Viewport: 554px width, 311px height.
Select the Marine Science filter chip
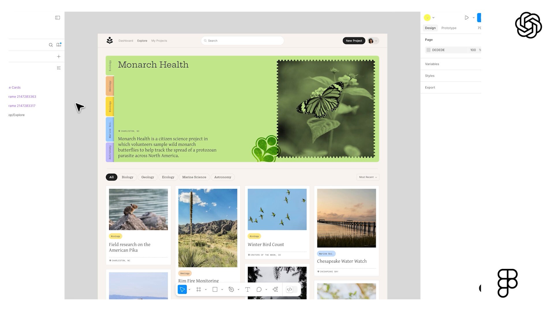pyautogui.click(x=194, y=177)
